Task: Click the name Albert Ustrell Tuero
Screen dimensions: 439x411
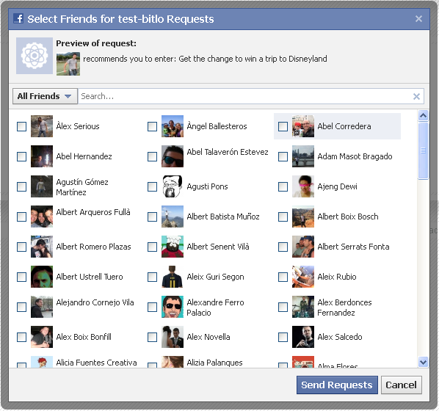Action: click(x=90, y=277)
